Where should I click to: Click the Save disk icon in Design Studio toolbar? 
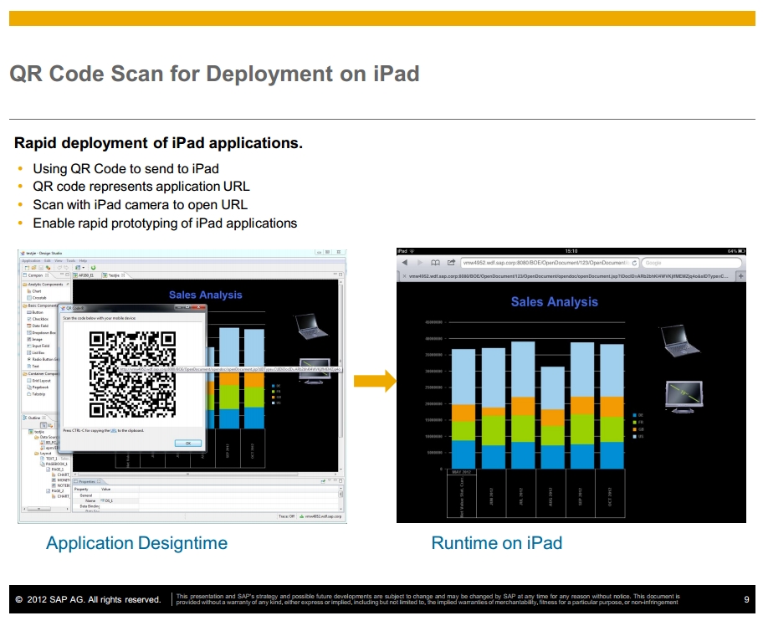point(41,268)
